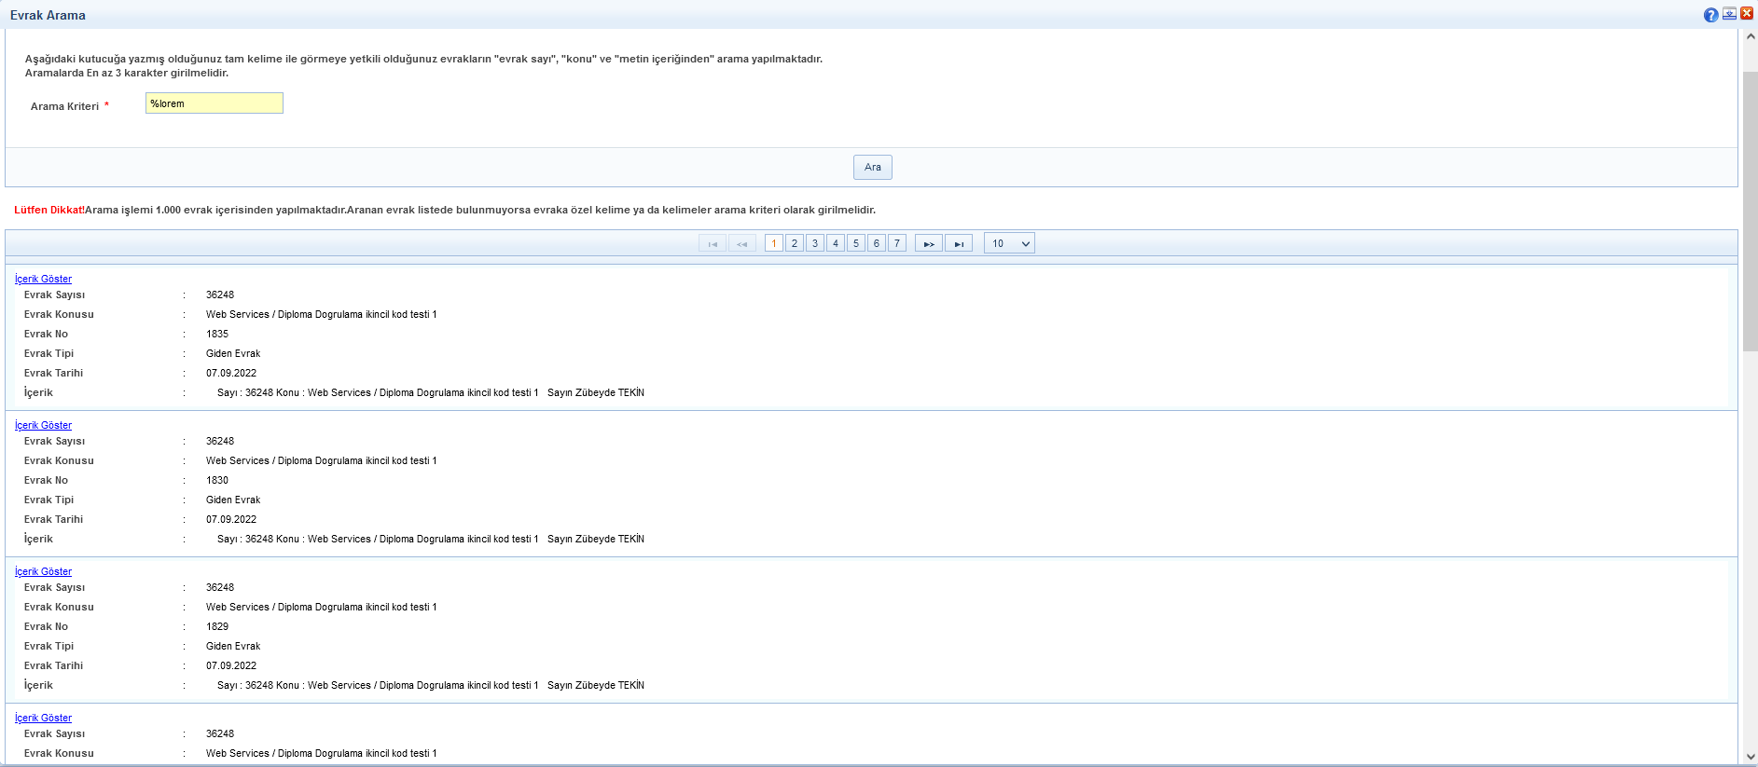
Task: Click the previous page navigation arrow
Action: pyautogui.click(x=741, y=243)
